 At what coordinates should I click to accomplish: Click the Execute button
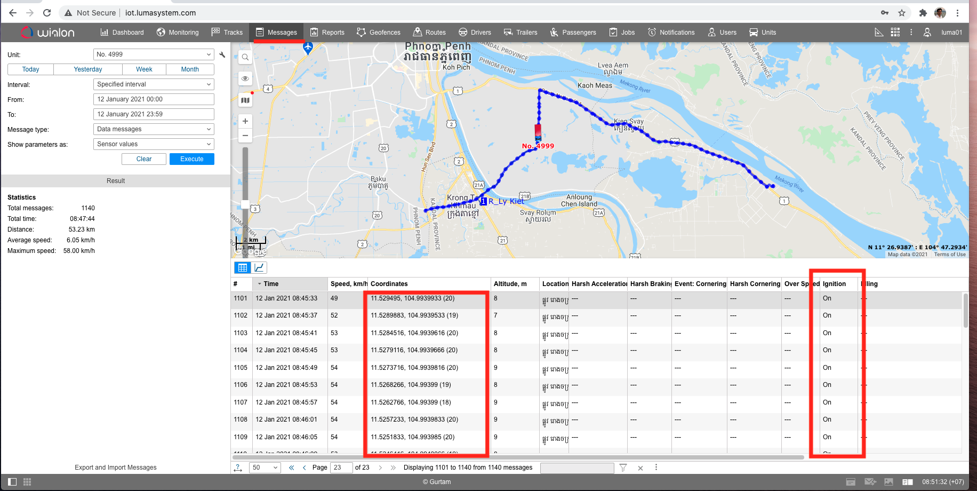pyautogui.click(x=192, y=159)
